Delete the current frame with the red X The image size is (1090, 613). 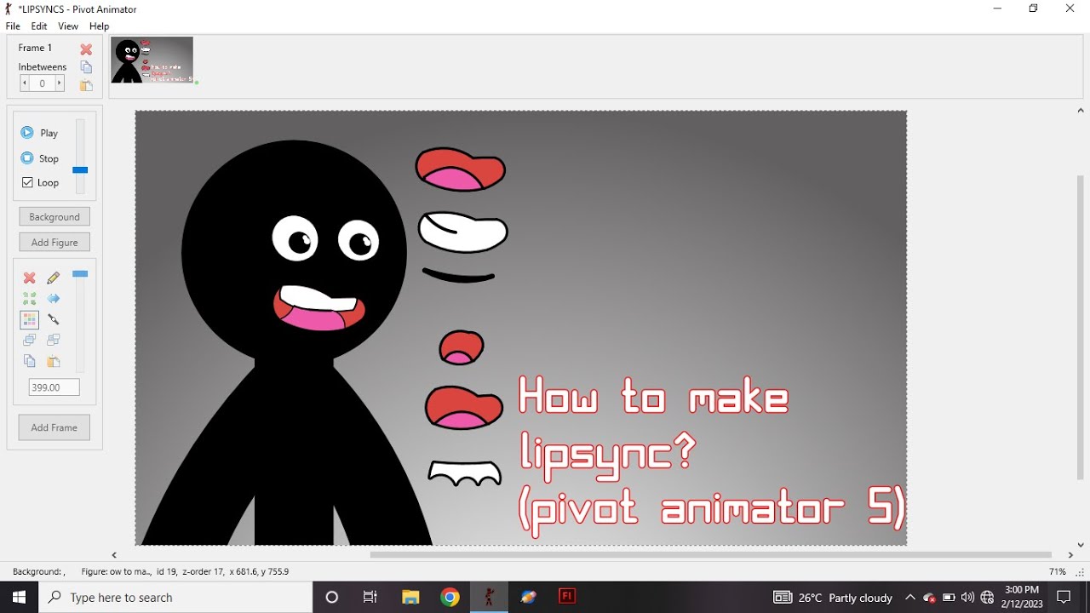(x=86, y=49)
